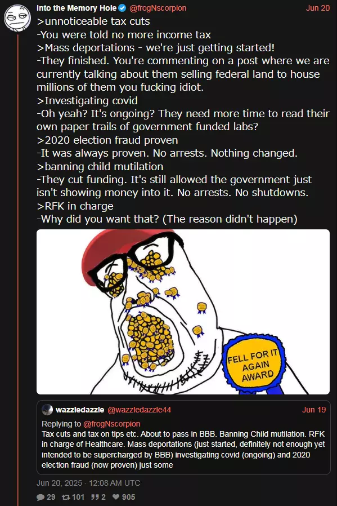Enlarge the red cap soyjak meme image
This screenshot has width=337, height=506.
click(183, 312)
